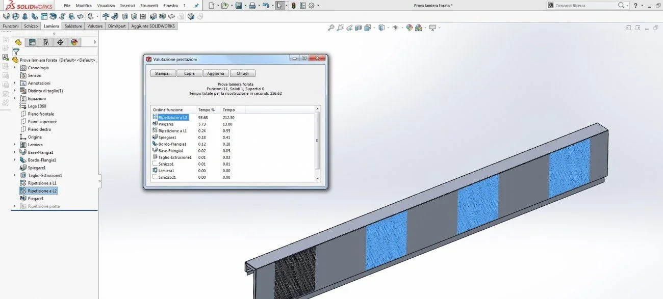Click the New document icon

coord(211,6)
